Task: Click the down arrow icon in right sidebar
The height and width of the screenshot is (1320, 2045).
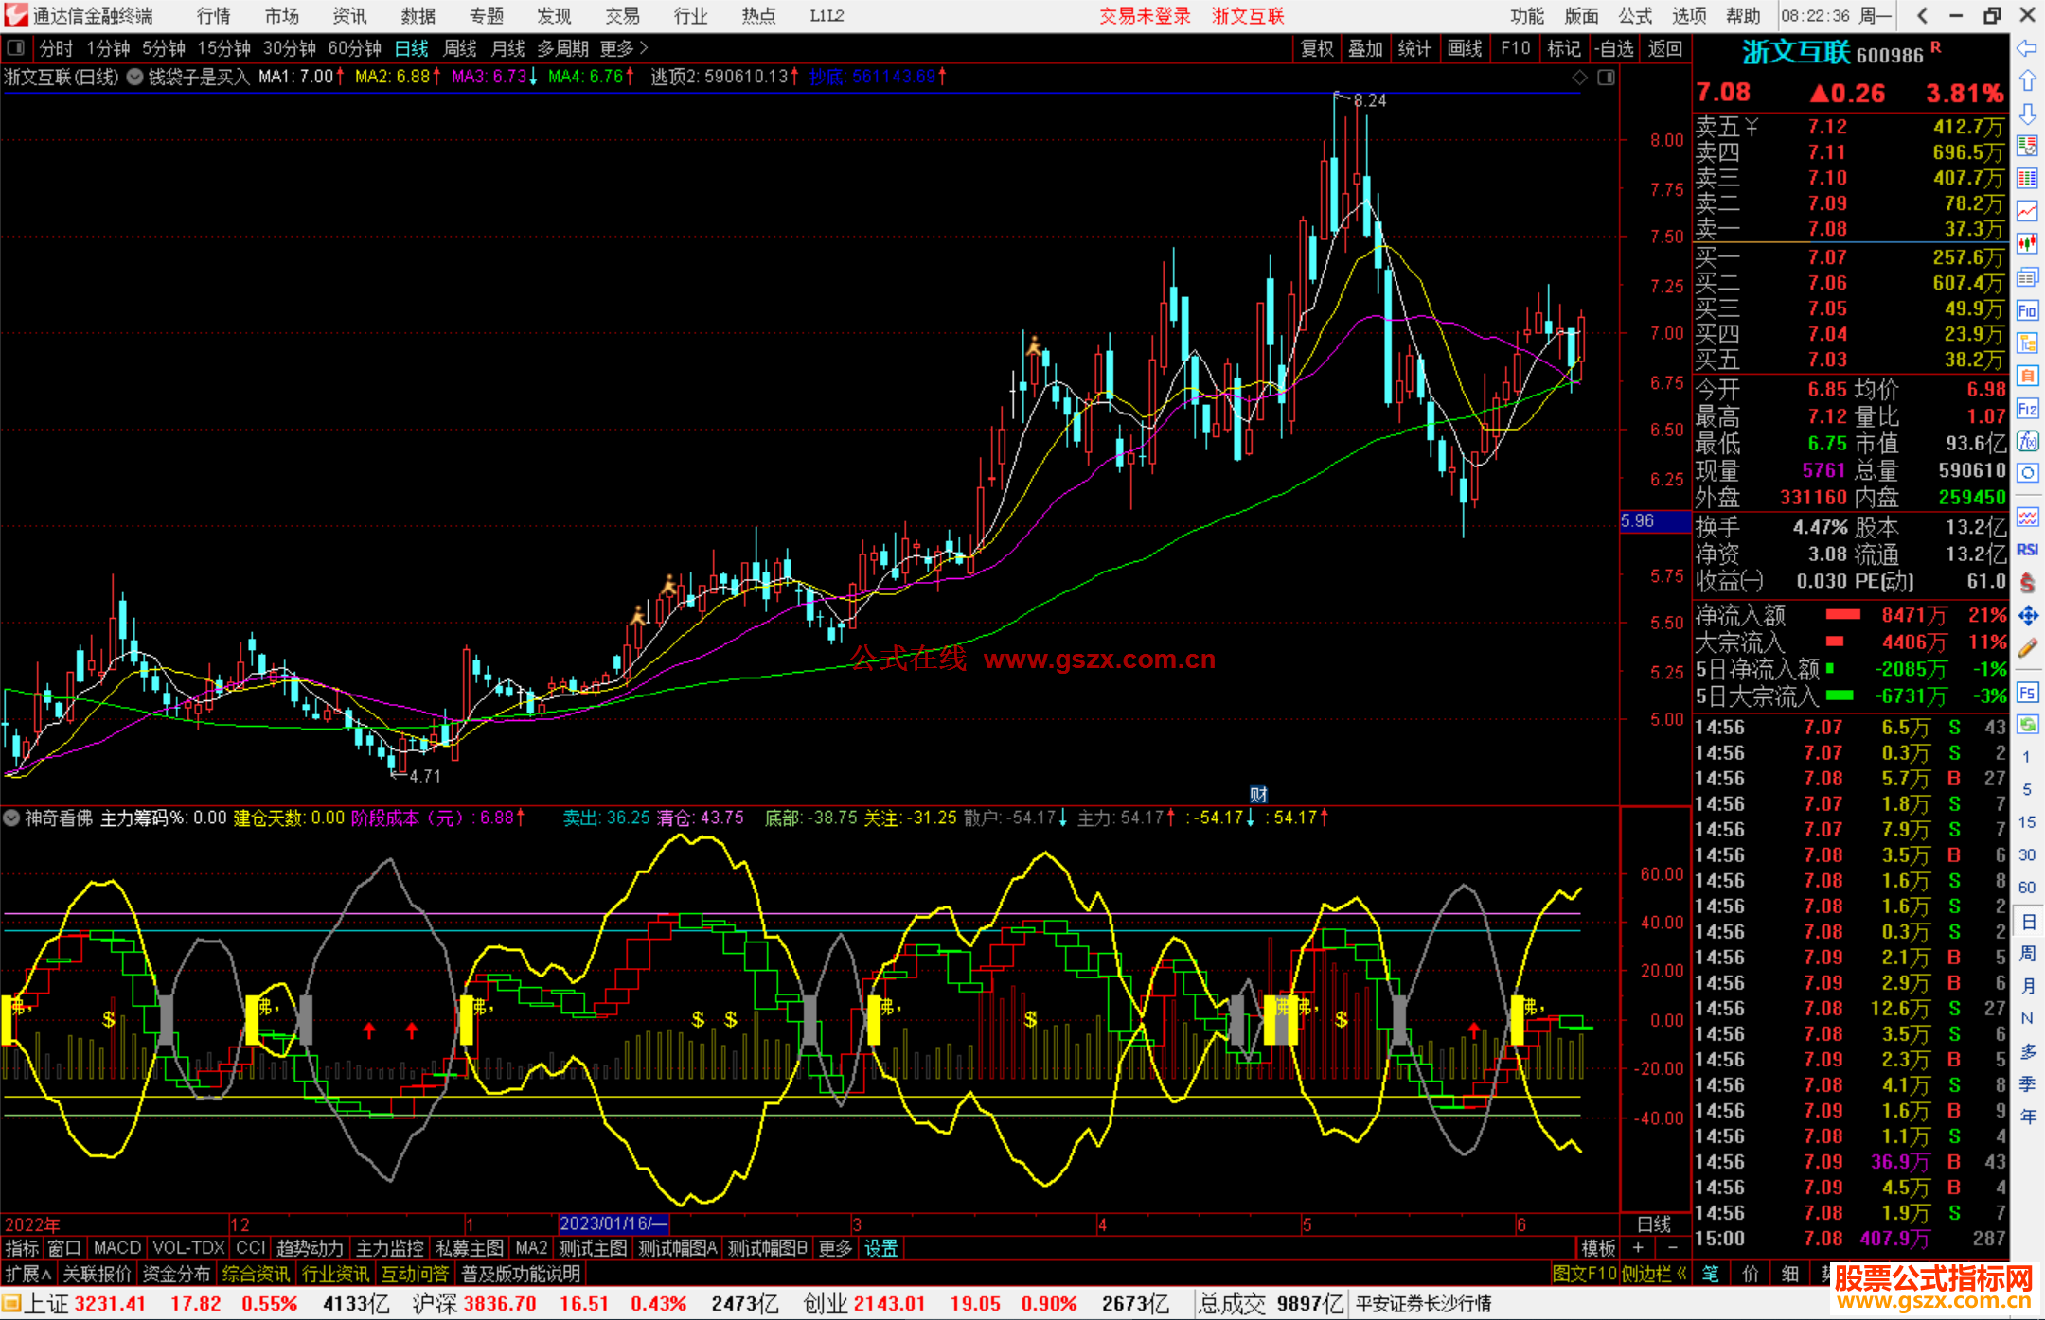Action: [2027, 114]
